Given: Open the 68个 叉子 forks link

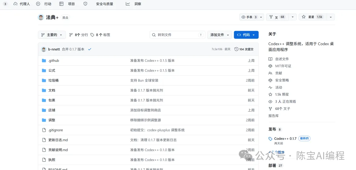Looking at the screenshot, I should coord(279,109).
